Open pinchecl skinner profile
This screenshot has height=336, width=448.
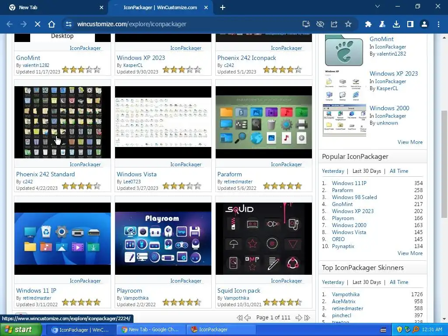pos(341,315)
